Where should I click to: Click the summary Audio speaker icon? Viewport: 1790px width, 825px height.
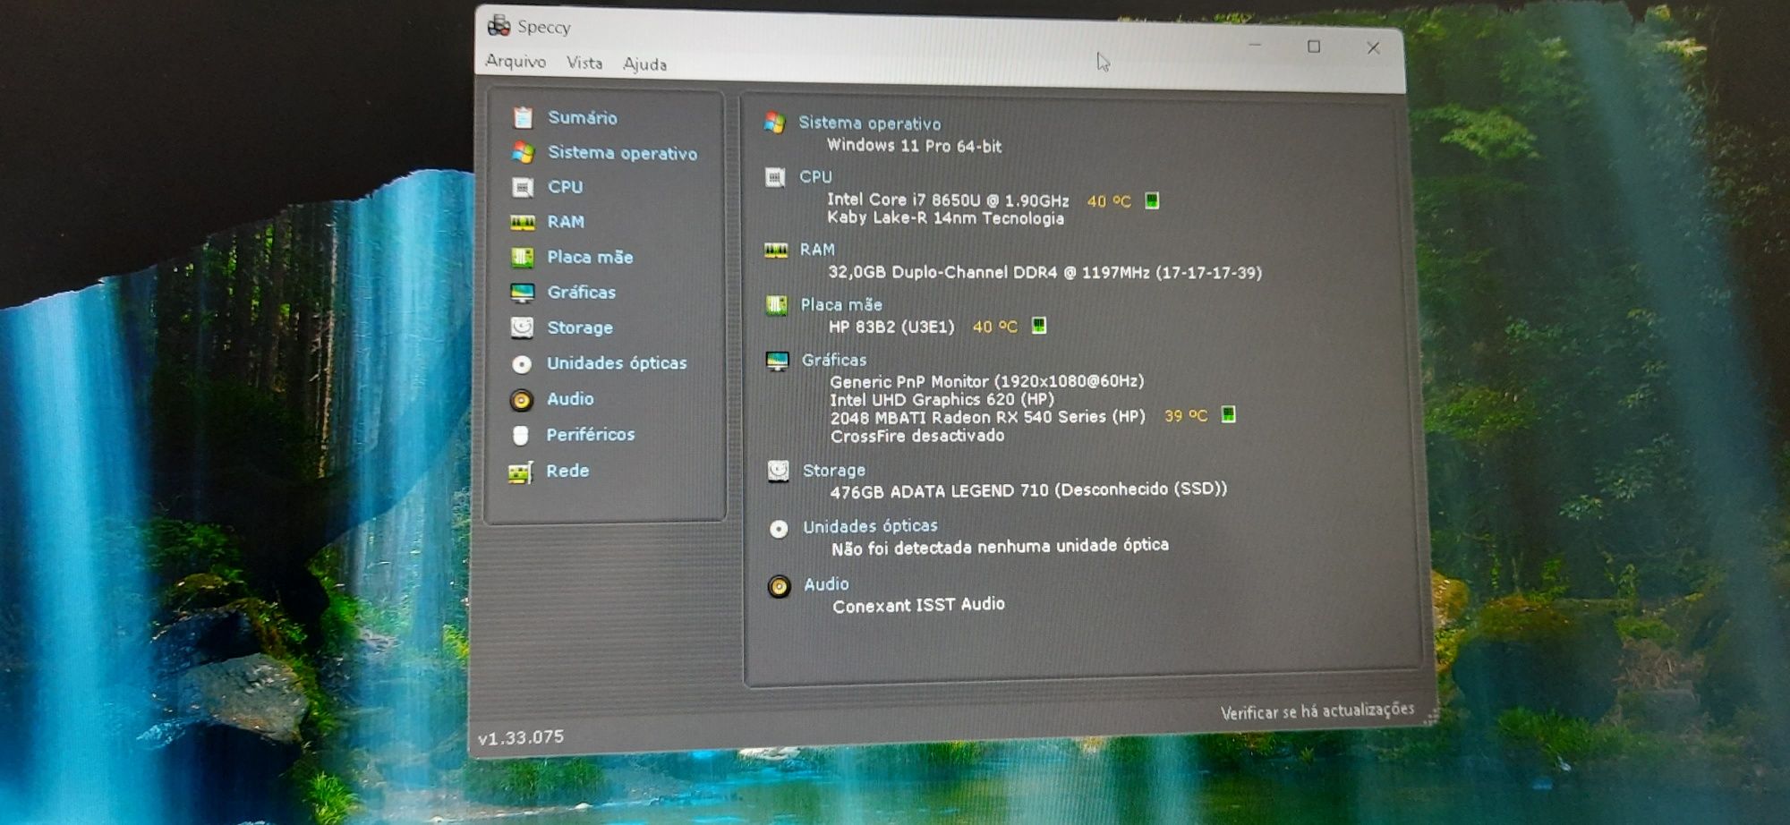(x=780, y=587)
